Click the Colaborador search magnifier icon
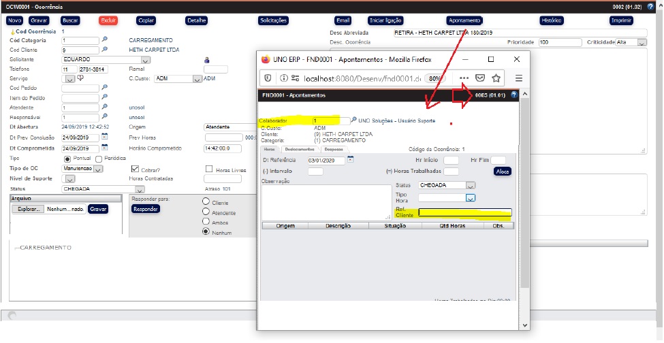The image size is (664, 343). click(353, 120)
